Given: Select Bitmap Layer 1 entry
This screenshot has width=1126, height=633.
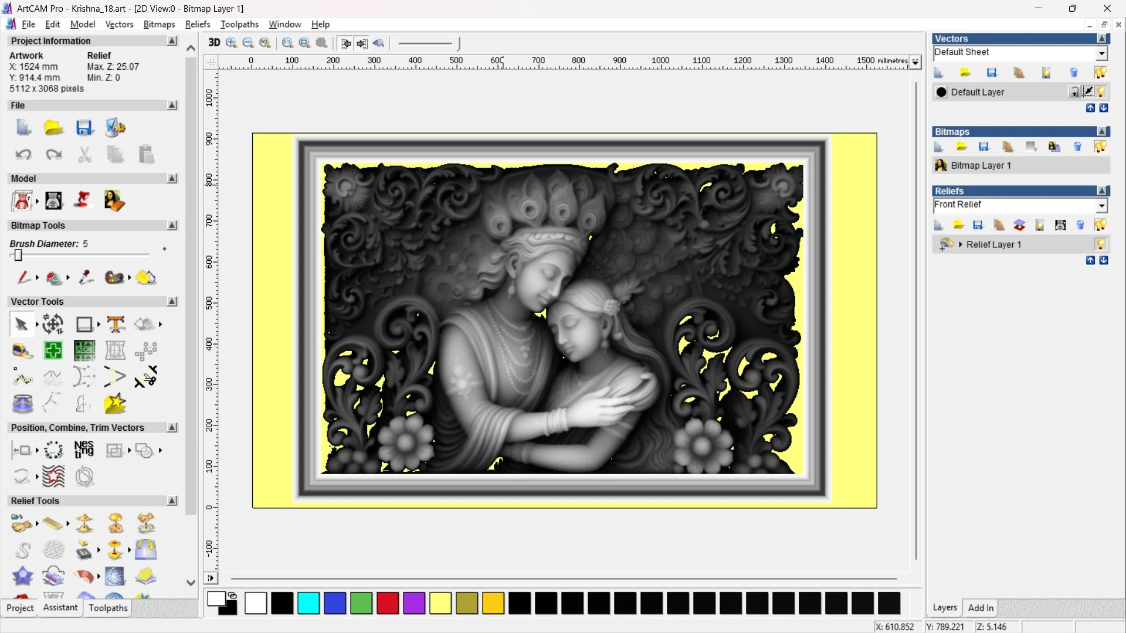Looking at the screenshot, I should click(x=981, y=166).
